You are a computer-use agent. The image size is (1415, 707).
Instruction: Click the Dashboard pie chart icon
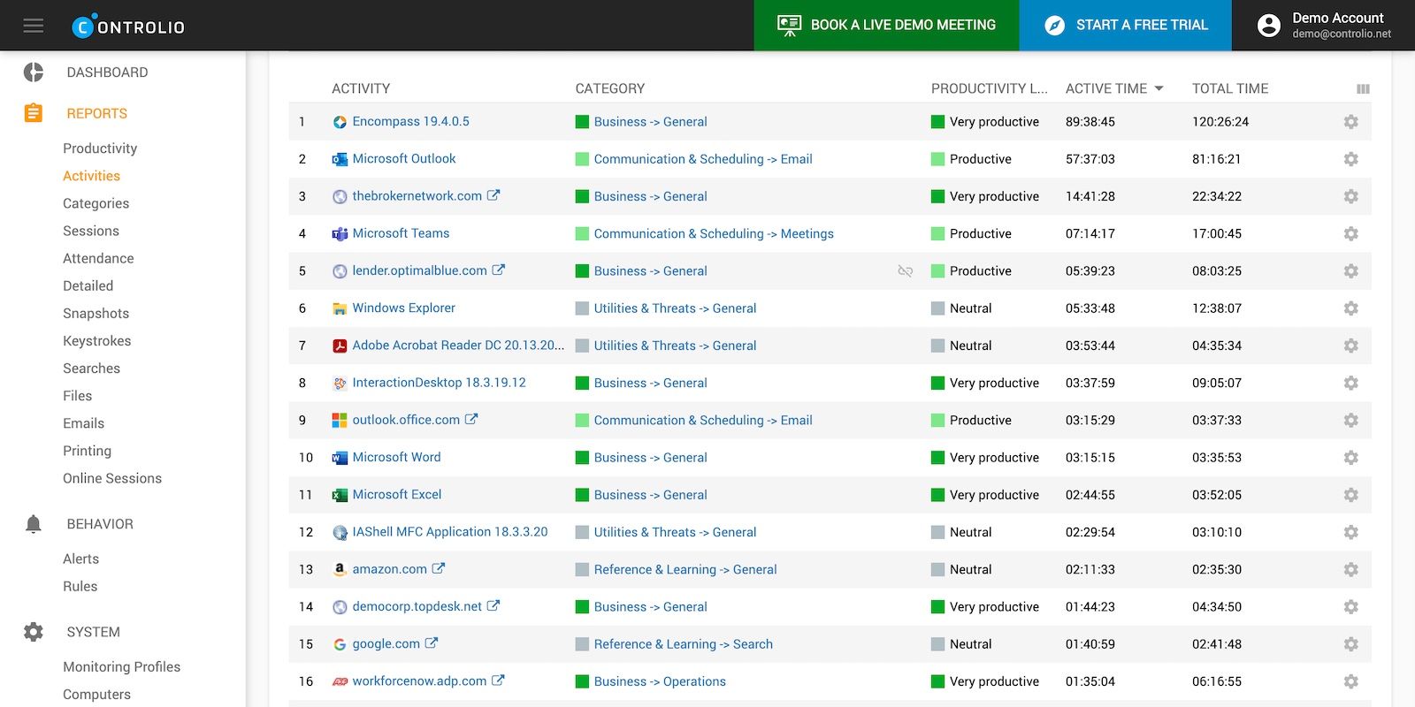pyautogui.click(x=34, y=72)
